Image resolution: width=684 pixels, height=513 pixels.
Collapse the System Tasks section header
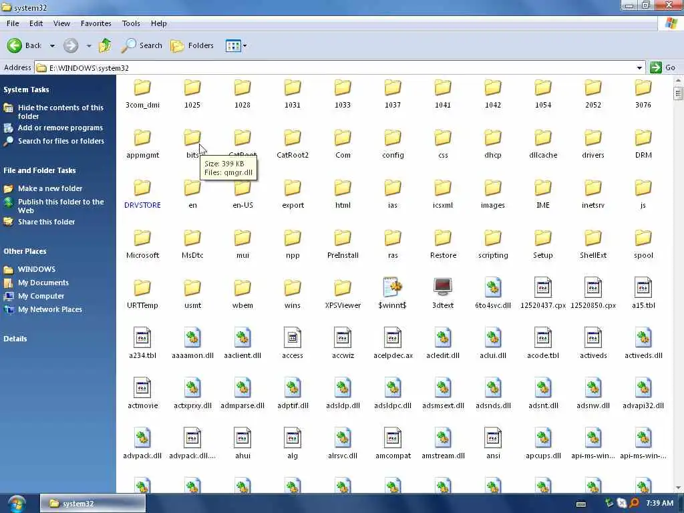(x=26, y=90)
